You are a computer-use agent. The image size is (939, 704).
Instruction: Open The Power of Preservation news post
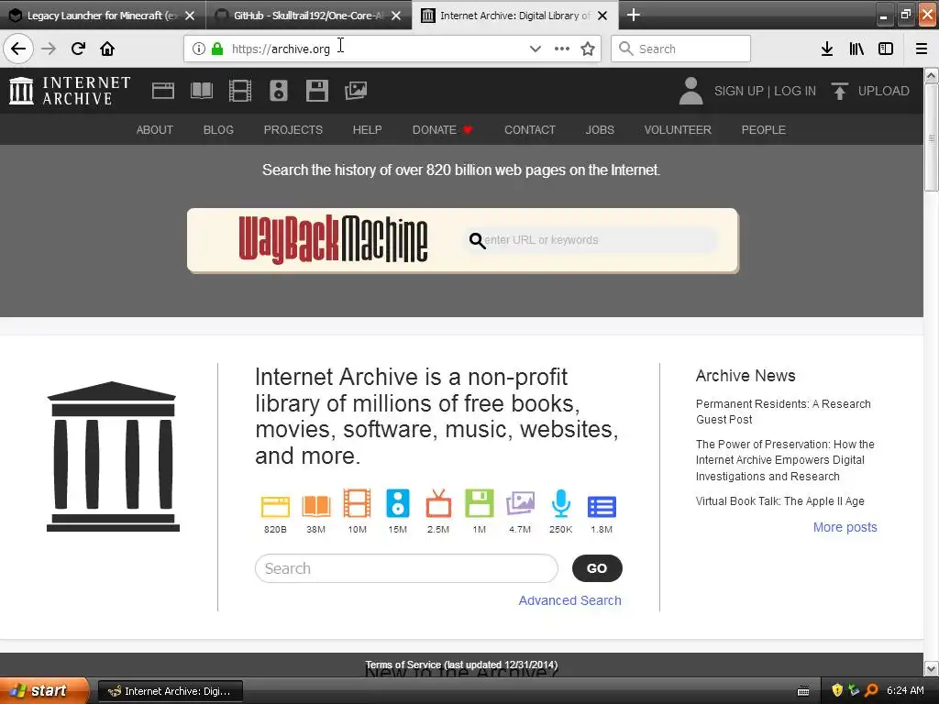[785, 460]
